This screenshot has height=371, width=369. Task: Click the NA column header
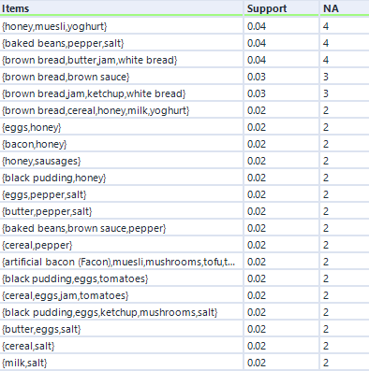click(345, 8)
